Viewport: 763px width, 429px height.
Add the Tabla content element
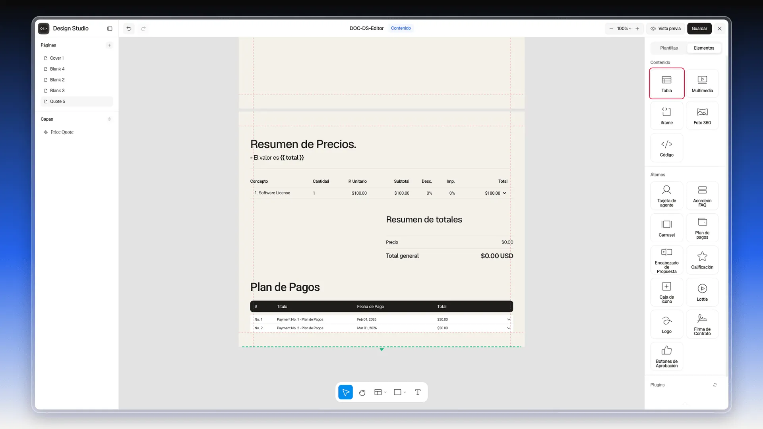(666, 83)
